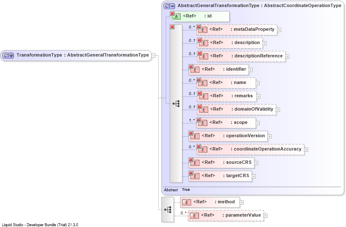346x227 pixels.
Task: Collapse the TransformationType node
Action: click(154, 56)
